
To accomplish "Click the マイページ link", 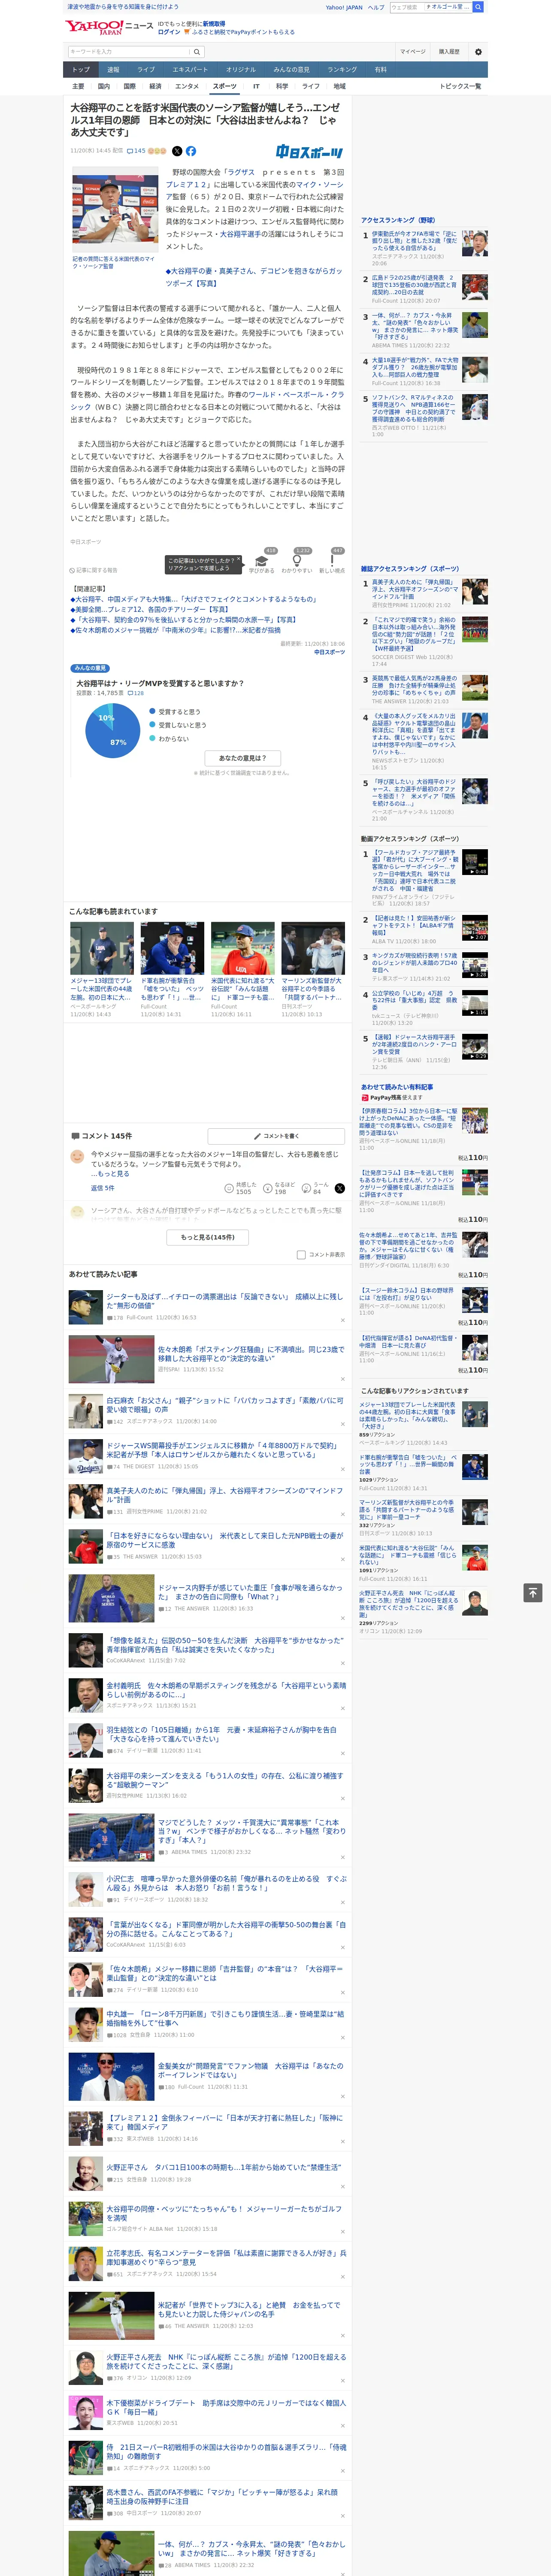I will pyautogui.click(x=412, y=51).
